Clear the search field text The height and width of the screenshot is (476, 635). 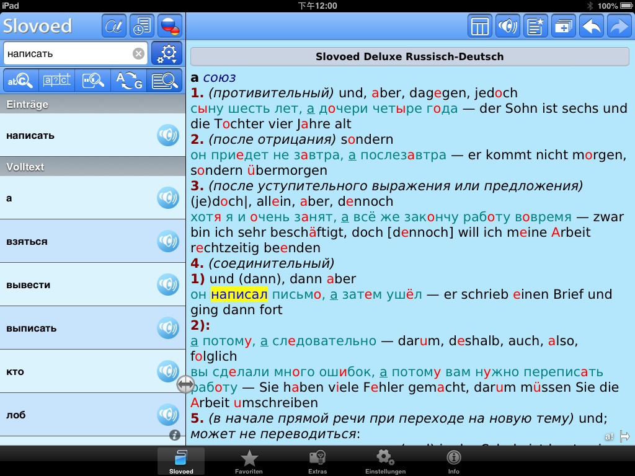point(138,53)
